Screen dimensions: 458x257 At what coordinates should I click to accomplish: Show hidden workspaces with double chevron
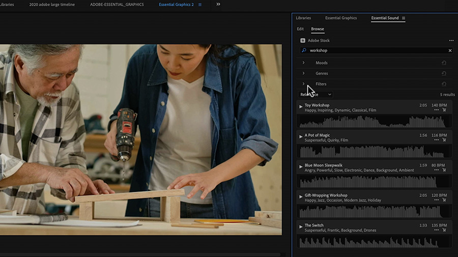pos(218,5)
